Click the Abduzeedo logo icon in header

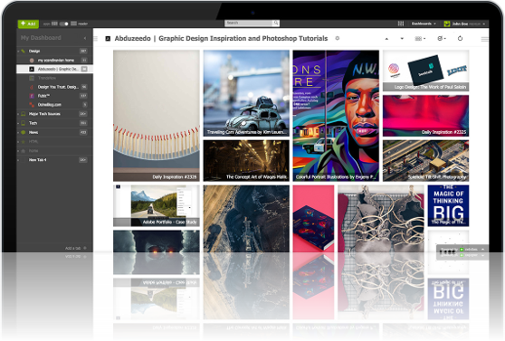tap(108, 39)
